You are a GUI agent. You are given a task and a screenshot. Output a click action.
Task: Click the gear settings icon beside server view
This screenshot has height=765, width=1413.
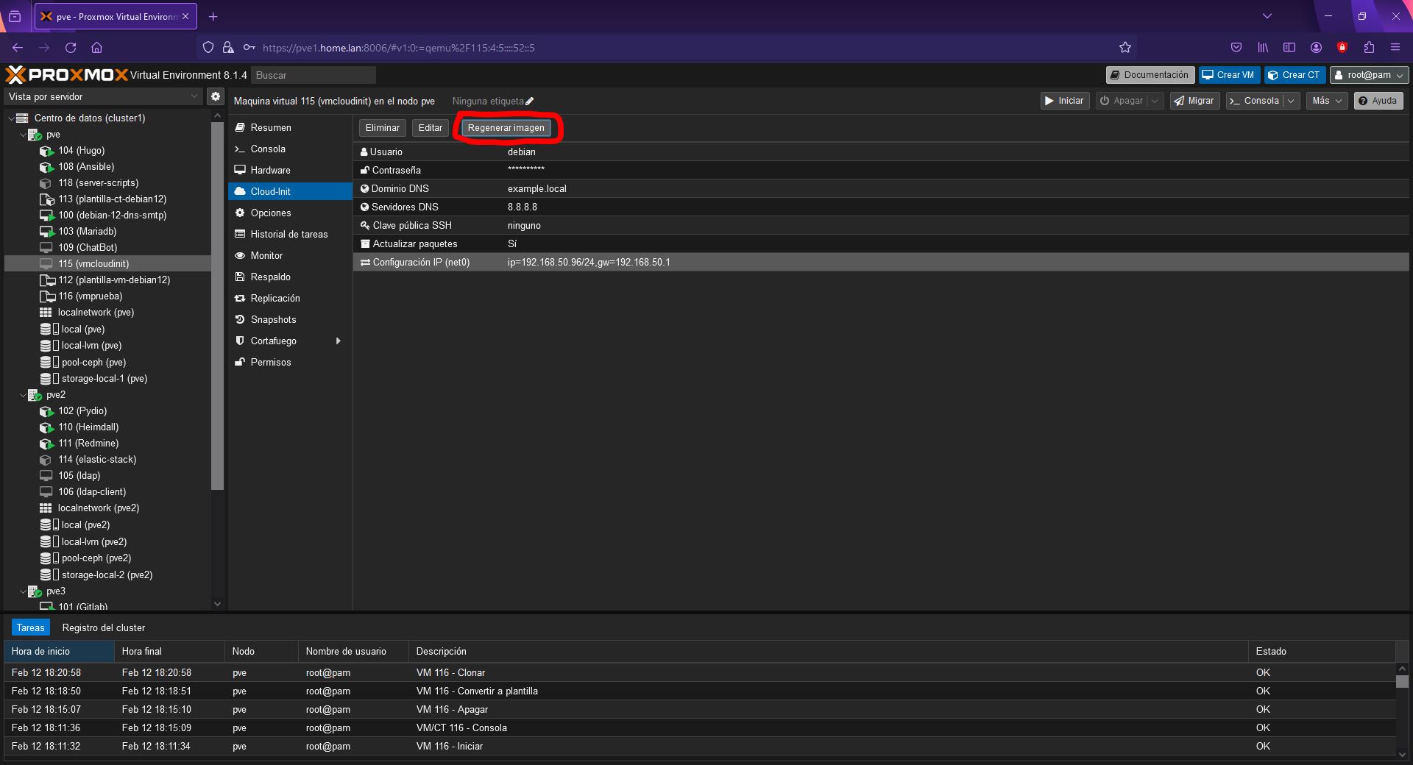pyautogui.click(x=215, y=96)
